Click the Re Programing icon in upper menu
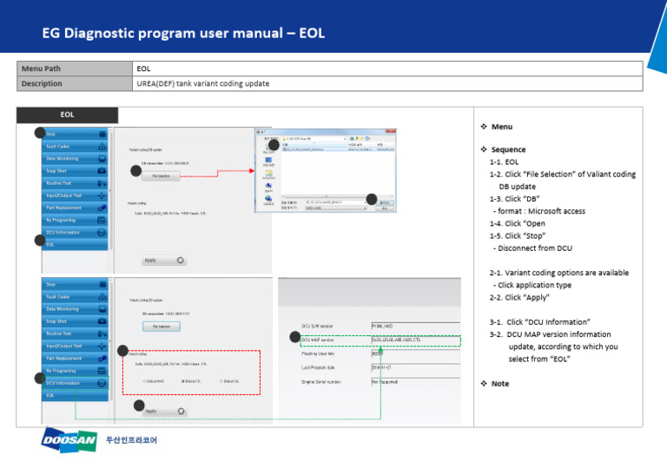 [102, 221]
